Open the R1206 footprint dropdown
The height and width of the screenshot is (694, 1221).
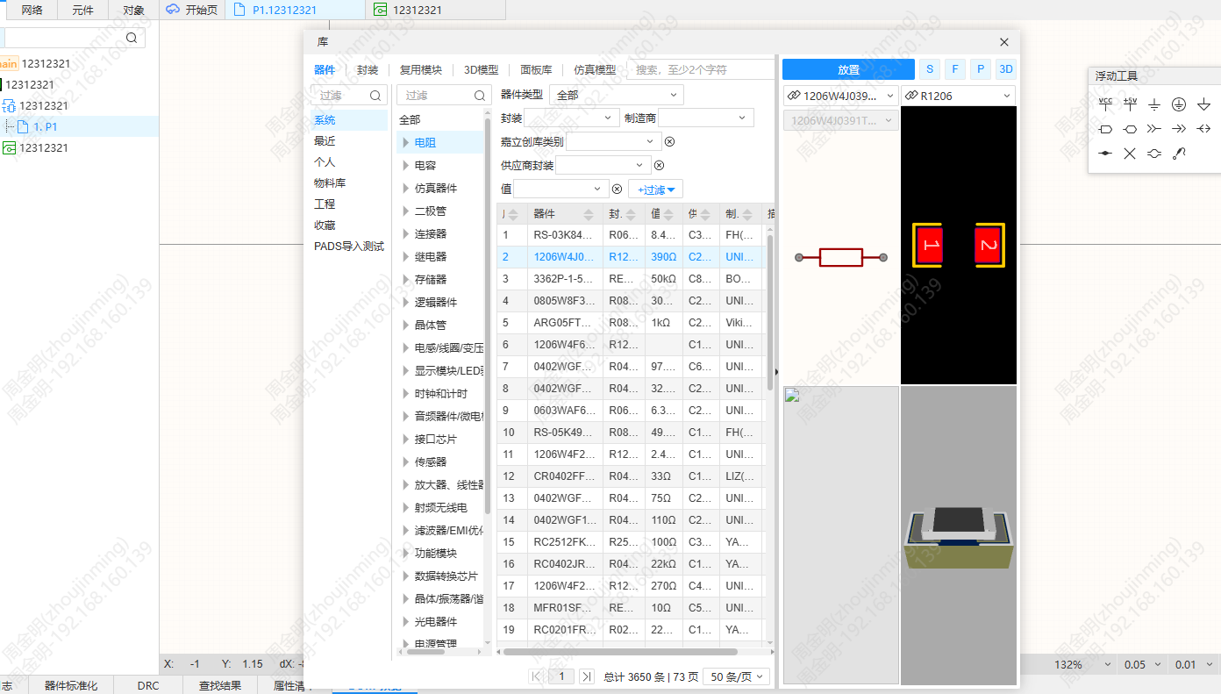(959, 96)
